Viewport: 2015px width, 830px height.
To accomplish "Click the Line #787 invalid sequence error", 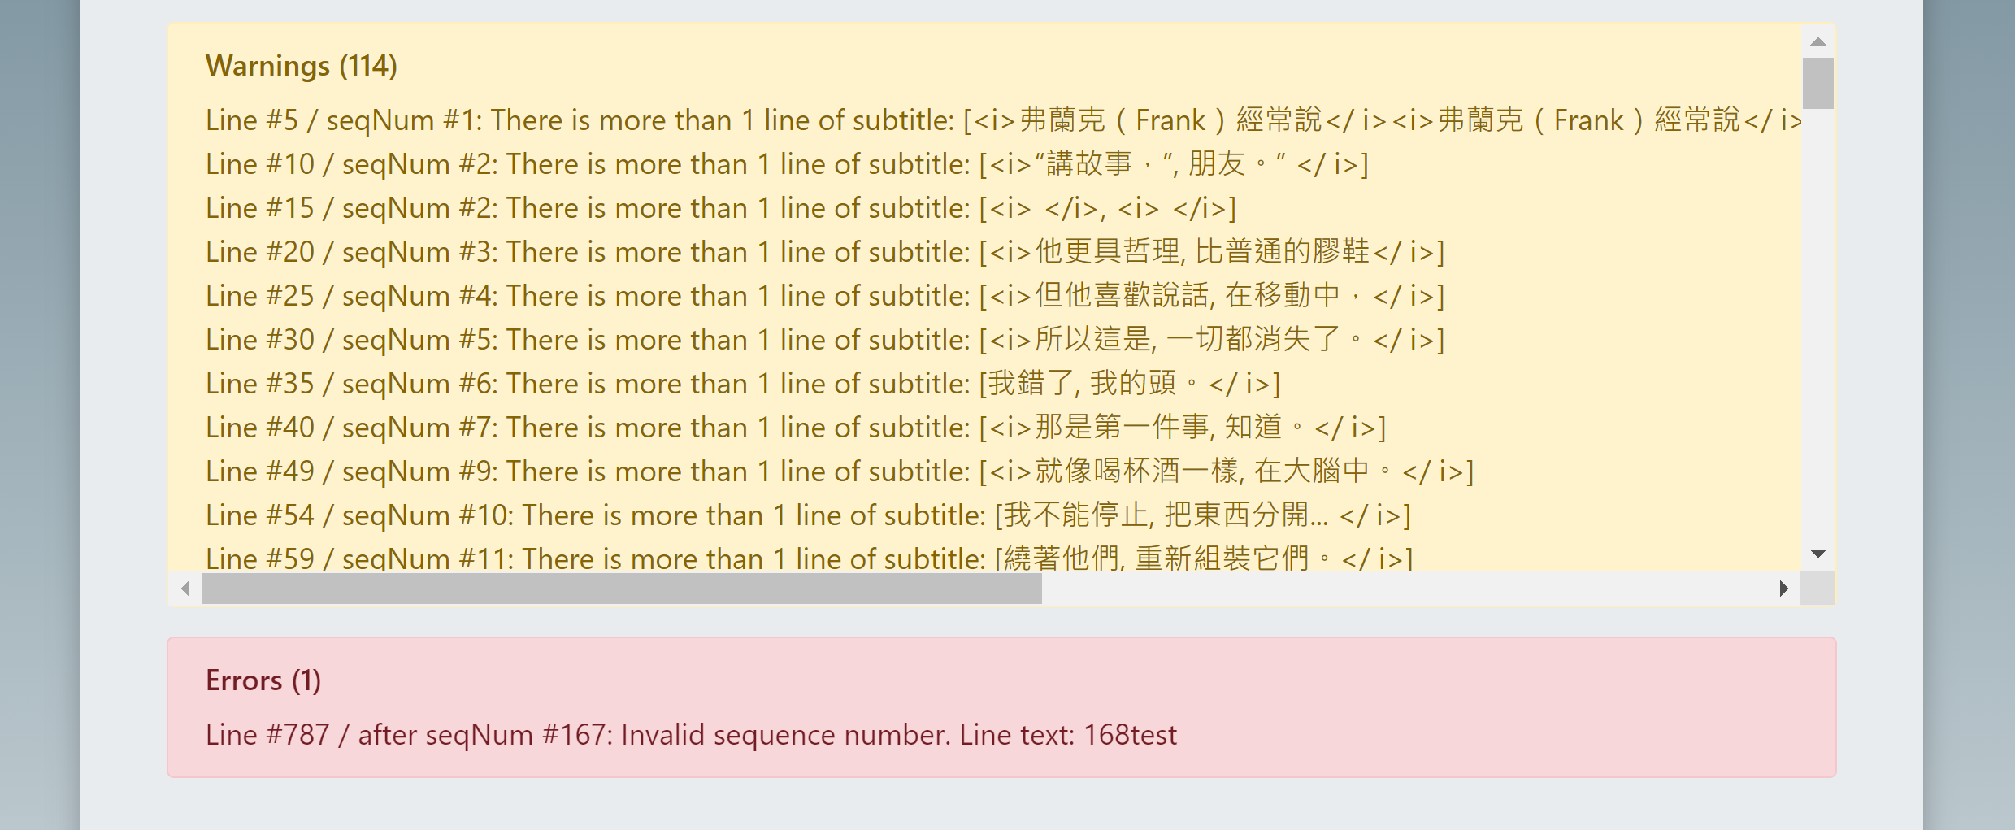I will pyautogui.click(x=691, y=735).
